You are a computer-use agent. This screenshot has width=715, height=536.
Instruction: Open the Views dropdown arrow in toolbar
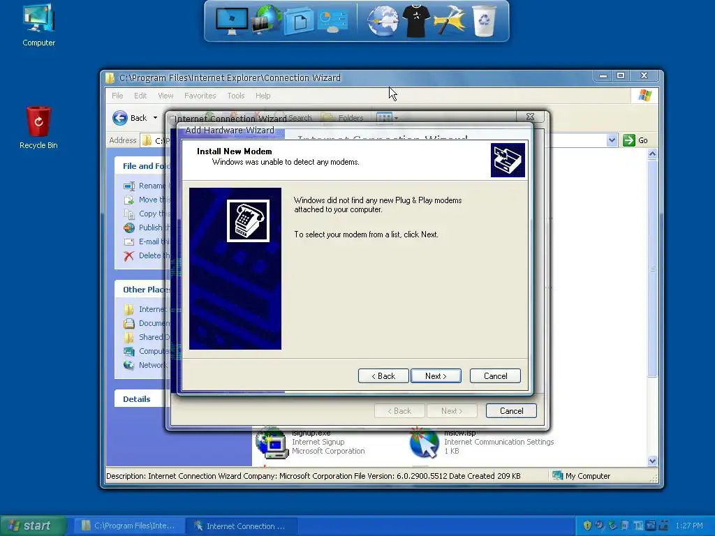pyautogui.click(x=396, y=119)
